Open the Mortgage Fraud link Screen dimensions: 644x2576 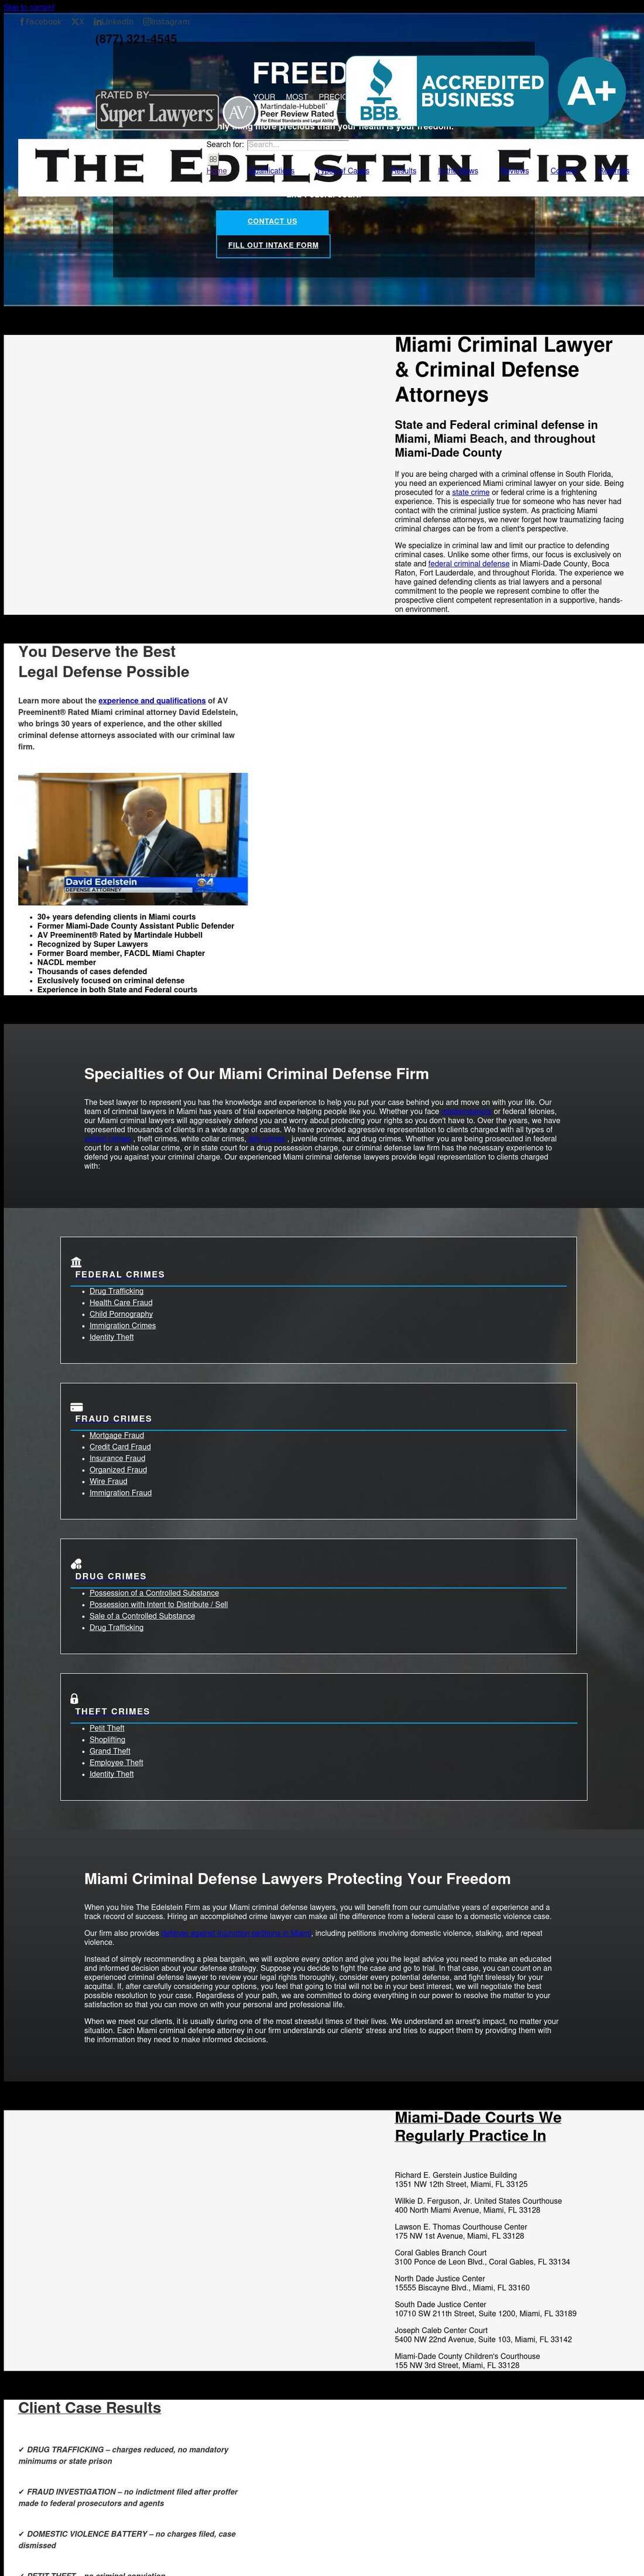(x=116, y=1435)
